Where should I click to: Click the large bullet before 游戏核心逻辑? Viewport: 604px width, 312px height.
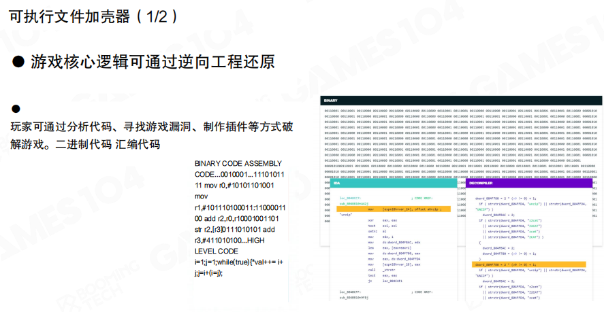click(x=18, y=63)
